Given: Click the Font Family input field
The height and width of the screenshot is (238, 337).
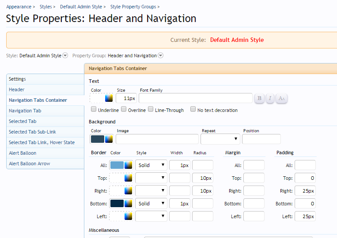Looking at the screenshot, I should point(195,98).
